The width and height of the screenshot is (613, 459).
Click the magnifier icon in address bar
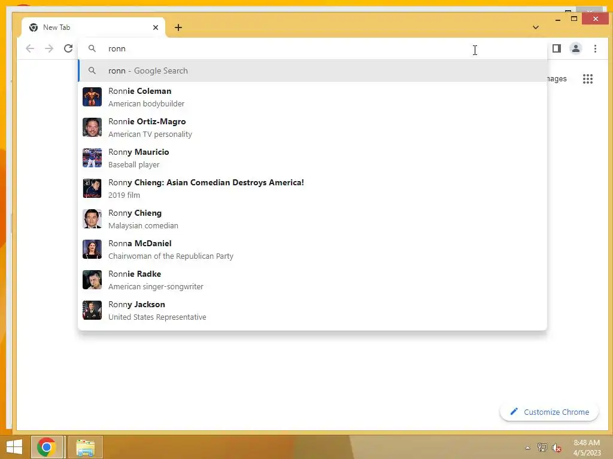(x=92, y=48)
